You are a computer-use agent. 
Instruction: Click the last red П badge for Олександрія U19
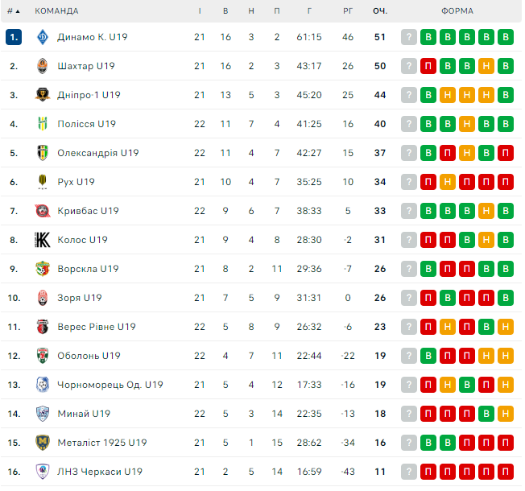click(506, 153)
